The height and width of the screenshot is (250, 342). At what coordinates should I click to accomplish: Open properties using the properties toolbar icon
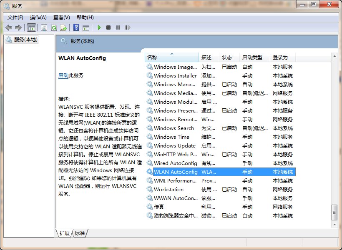44,27
